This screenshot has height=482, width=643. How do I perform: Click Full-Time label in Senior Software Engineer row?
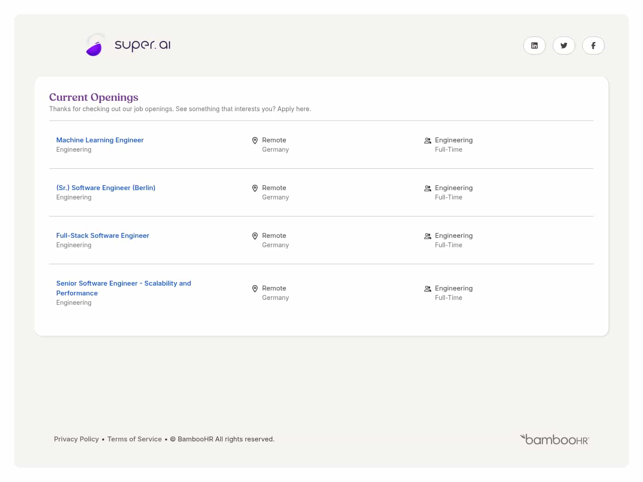(x=448, y=298)
